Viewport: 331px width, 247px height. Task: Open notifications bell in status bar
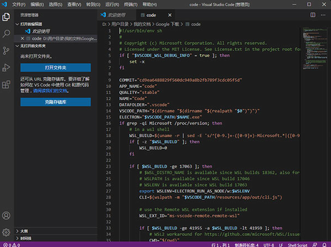click(325, 245)
